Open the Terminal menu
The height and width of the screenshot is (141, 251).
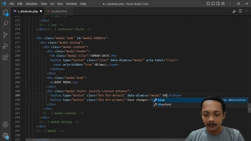[x=71, y=4]
